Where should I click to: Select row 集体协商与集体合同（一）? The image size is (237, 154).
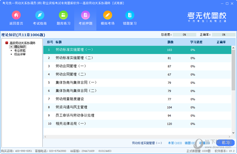137,83
